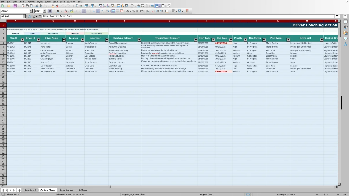Toggle Align Left
349x196 pixels.
pyautogui.click(x=80, y=11)
